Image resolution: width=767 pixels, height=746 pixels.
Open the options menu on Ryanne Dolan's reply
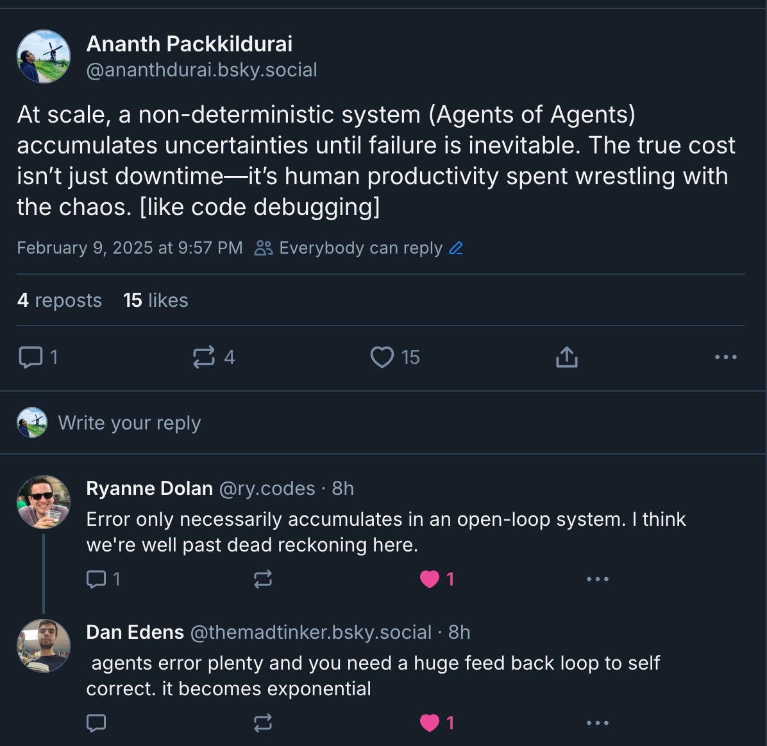point(597,579)
